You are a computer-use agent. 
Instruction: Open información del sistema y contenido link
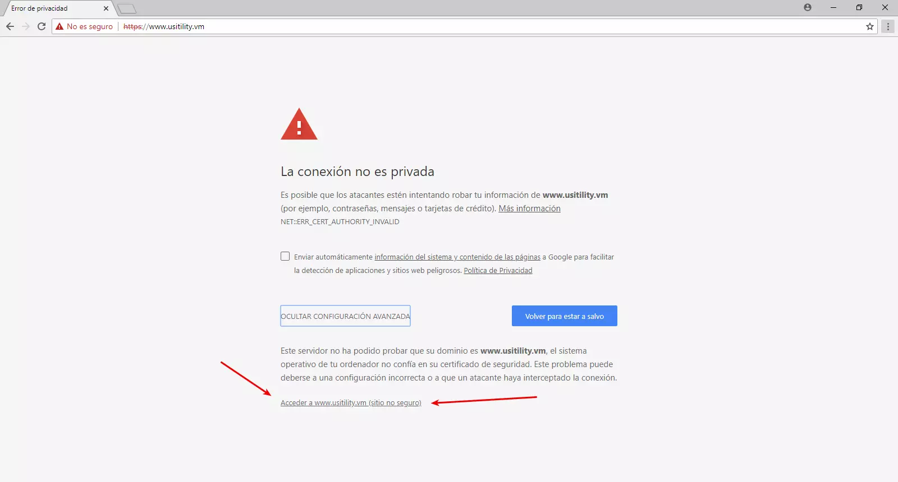(x=457, y=257)
